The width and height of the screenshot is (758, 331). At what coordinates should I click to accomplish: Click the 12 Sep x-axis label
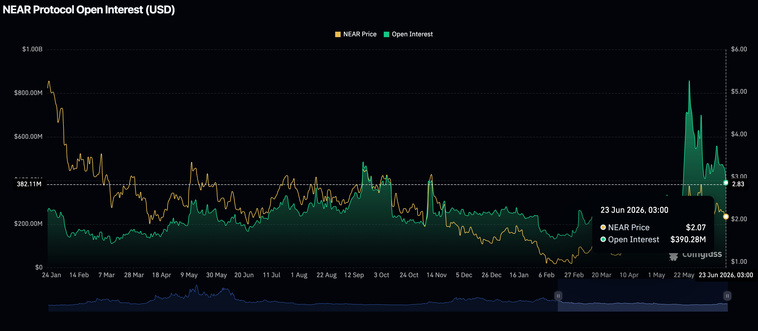pyautogui.click(x=354, y=275)
